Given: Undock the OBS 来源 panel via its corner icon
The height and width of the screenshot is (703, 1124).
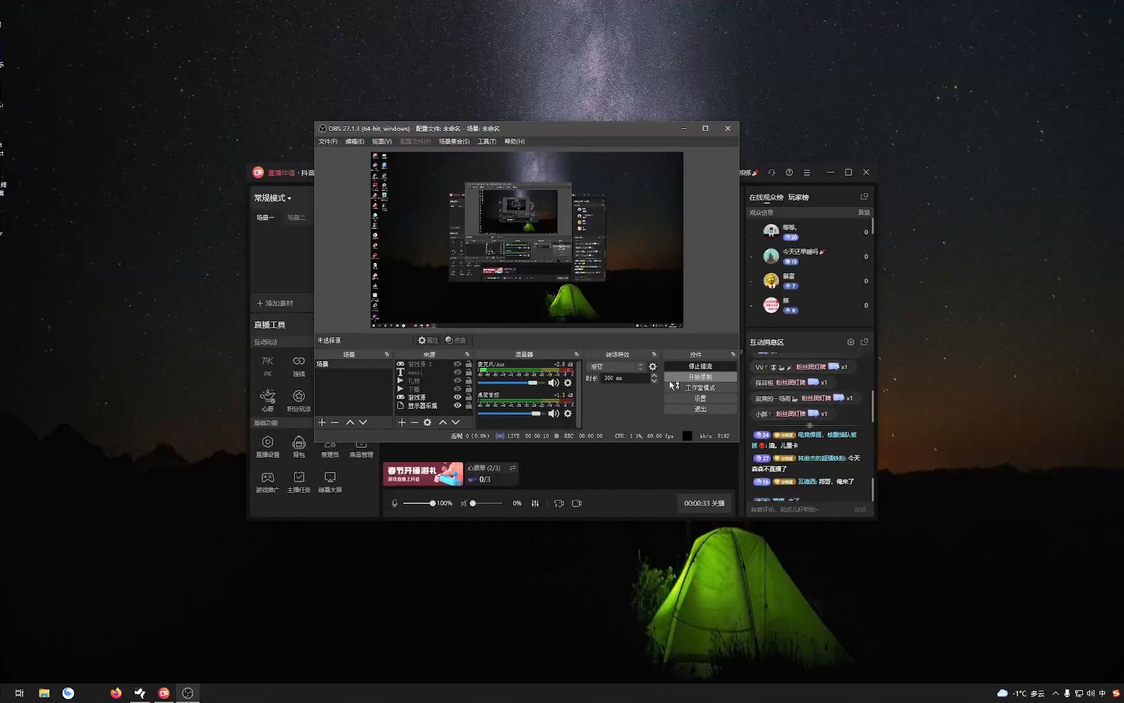Looking at the screenshot, I should point(467,355).
